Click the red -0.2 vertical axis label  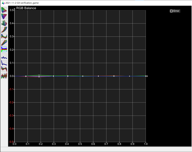[x=11, y=102]
